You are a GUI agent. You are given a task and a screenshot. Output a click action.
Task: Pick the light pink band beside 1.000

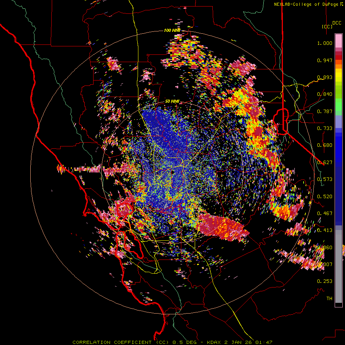[x=338, y=41]
